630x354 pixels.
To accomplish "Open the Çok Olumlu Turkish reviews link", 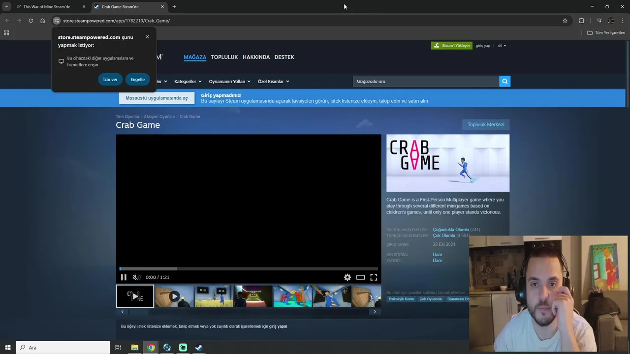I will pos(444,236).
